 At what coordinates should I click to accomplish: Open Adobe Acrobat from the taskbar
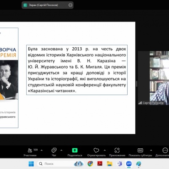100,164
